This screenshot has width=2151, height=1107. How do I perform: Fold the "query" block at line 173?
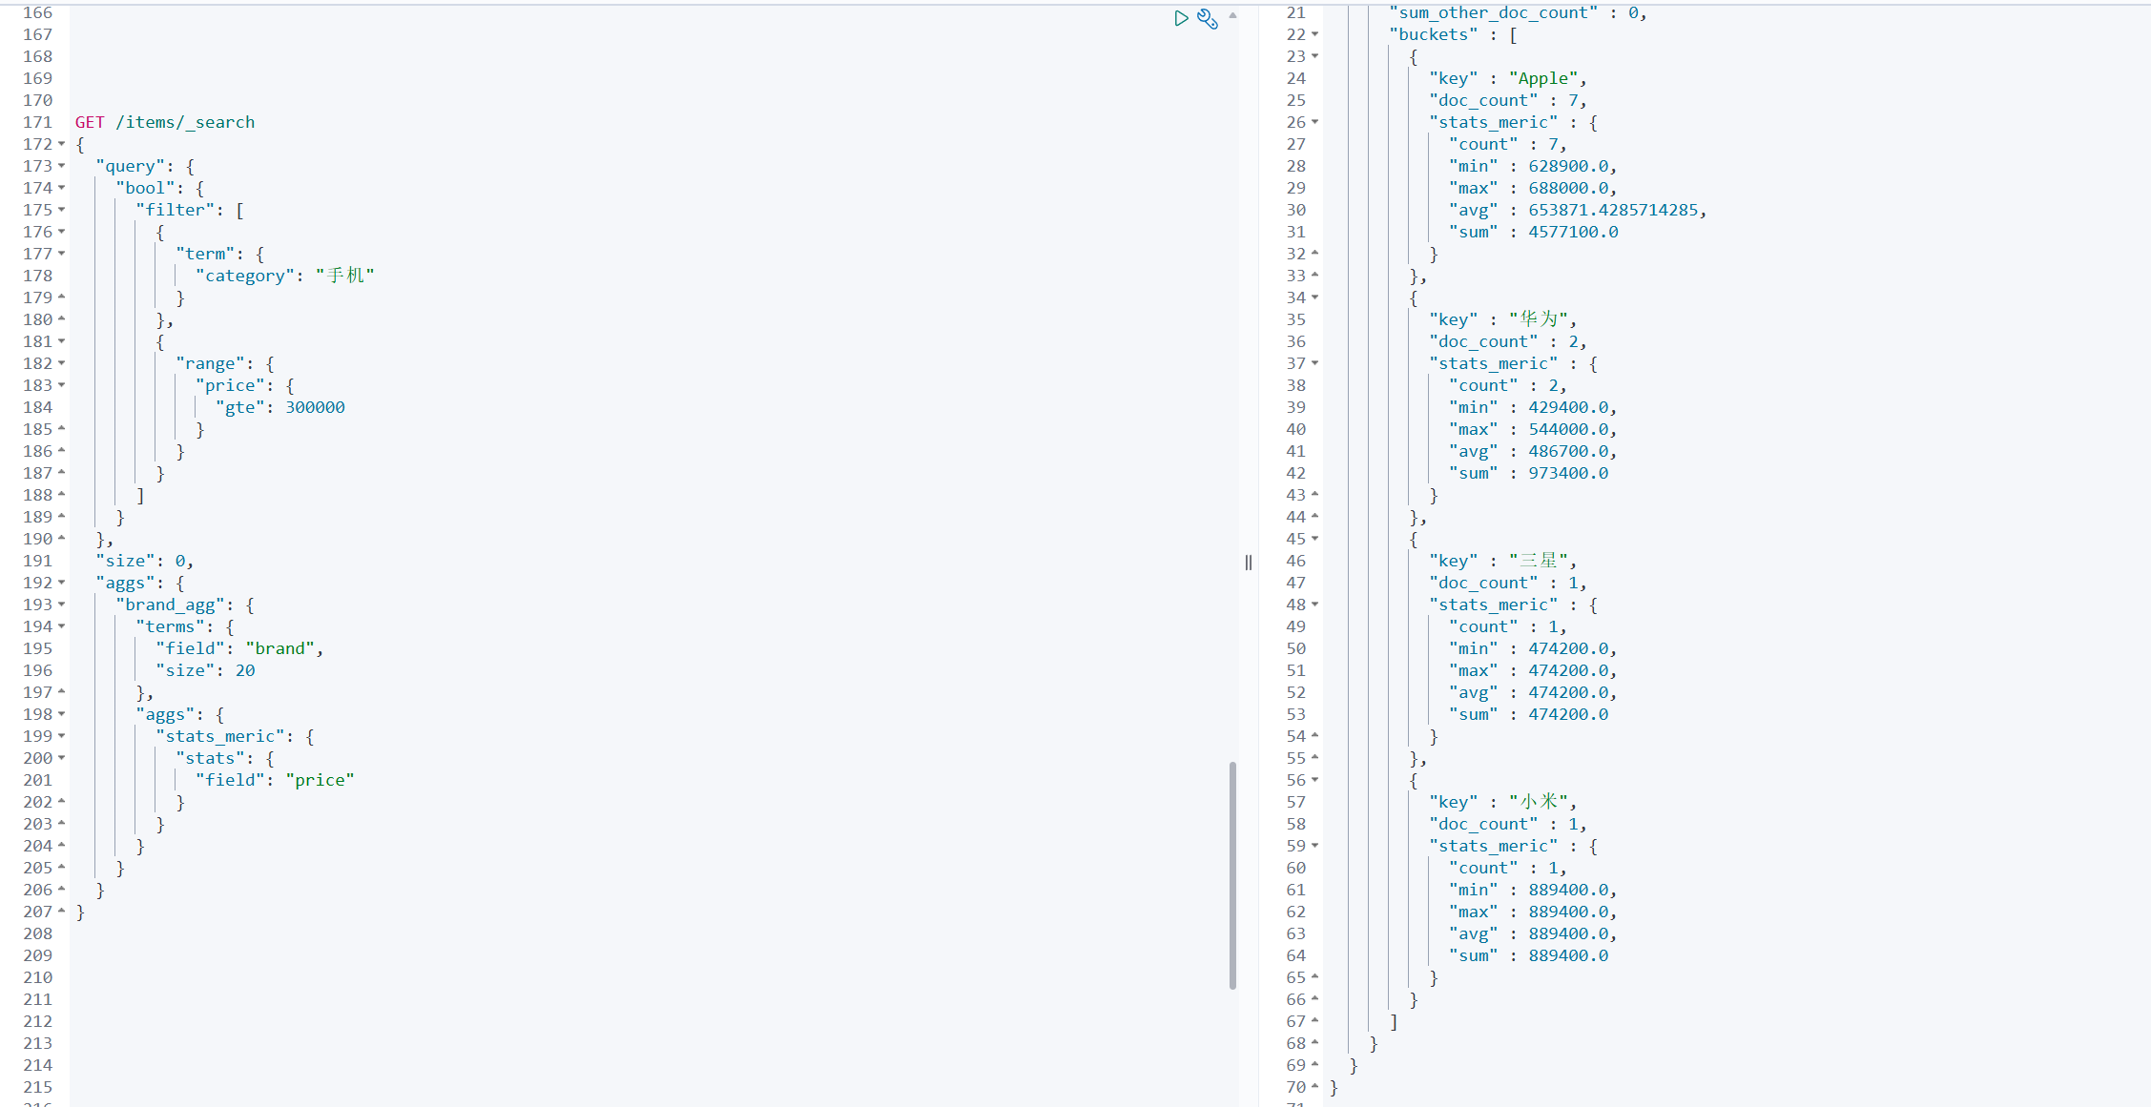(x=62, y=166)
